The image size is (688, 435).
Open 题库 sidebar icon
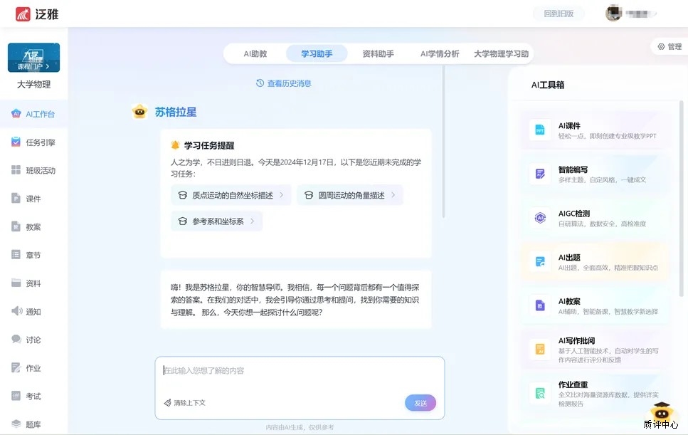16,424
